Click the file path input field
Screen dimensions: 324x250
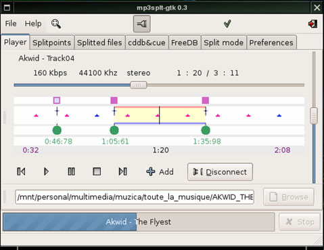(135, 197)
